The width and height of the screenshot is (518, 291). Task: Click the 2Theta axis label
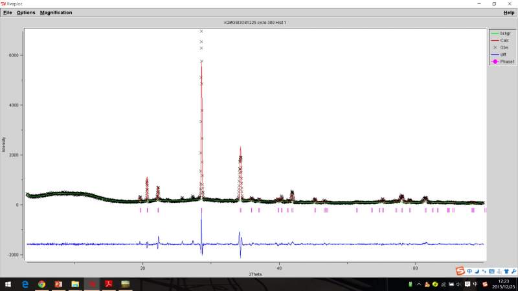coord(255,274)
